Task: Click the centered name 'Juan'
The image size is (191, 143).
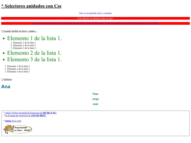Action: [x=95, y=104]
